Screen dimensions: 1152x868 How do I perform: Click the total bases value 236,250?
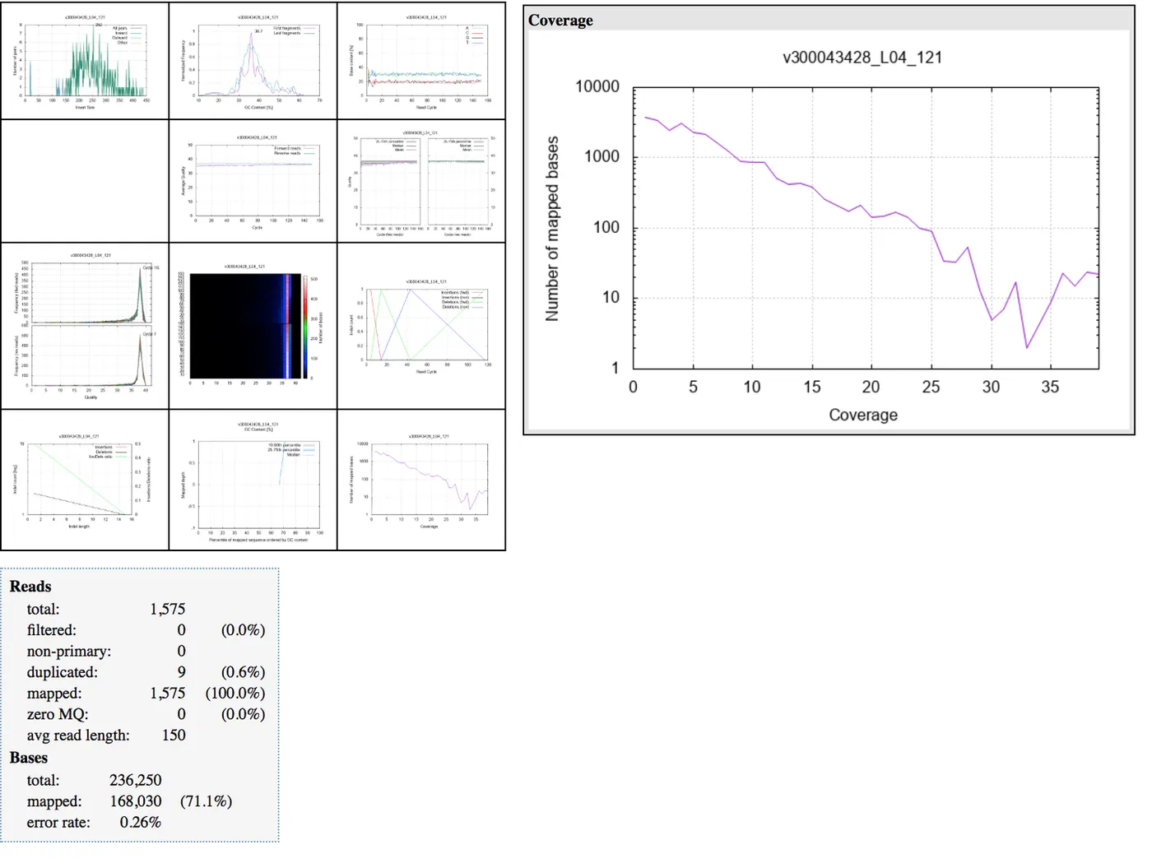(x=136, y=780)
